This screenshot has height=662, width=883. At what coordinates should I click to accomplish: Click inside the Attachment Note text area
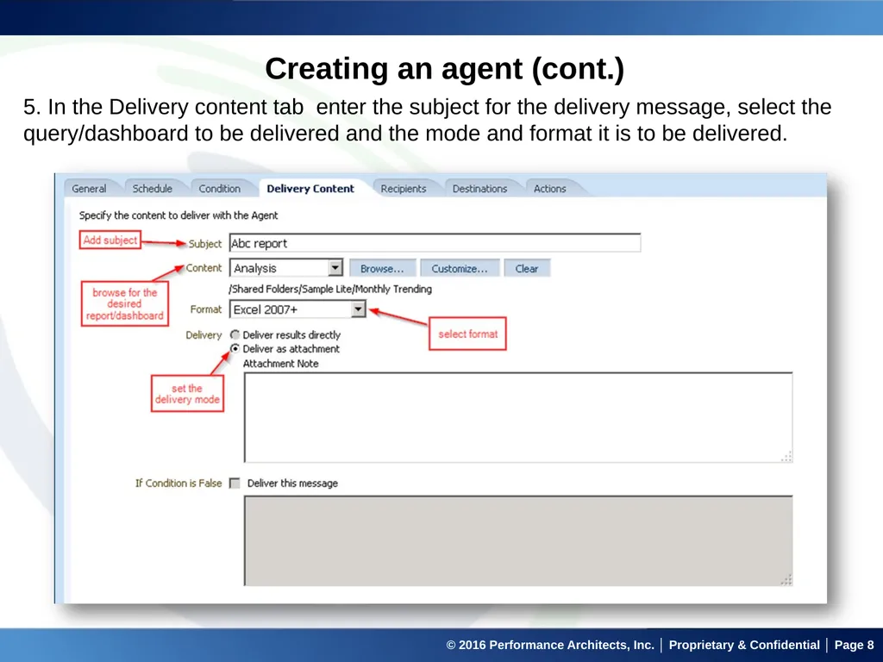point(518,417)
